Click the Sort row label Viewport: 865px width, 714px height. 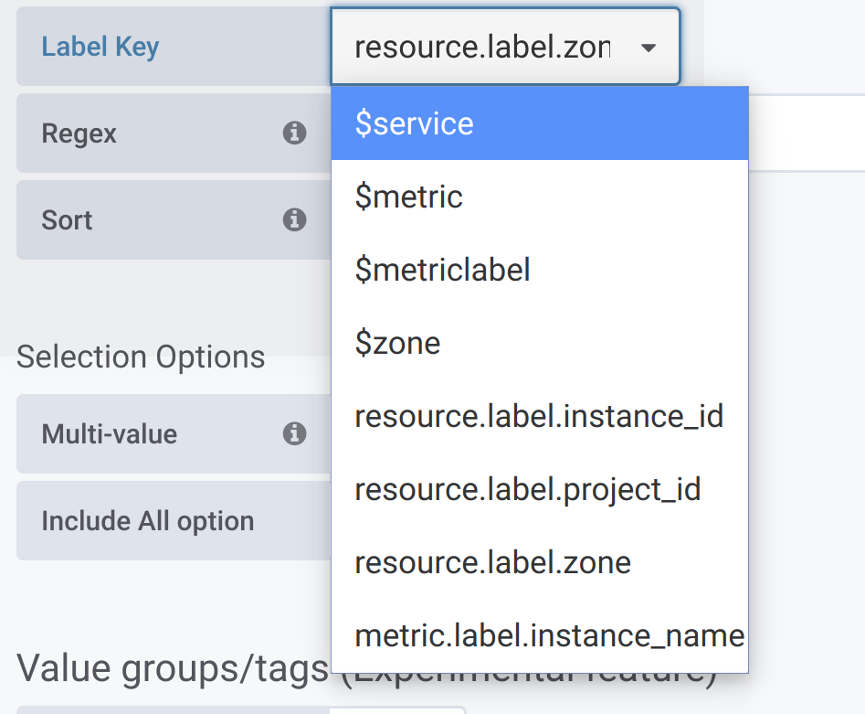[67, 219]
